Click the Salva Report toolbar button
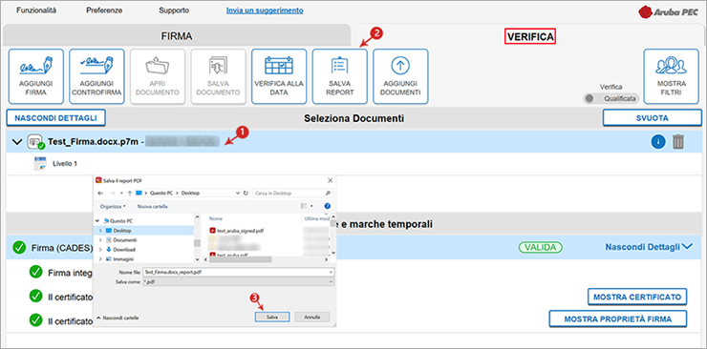 point(339,76)
